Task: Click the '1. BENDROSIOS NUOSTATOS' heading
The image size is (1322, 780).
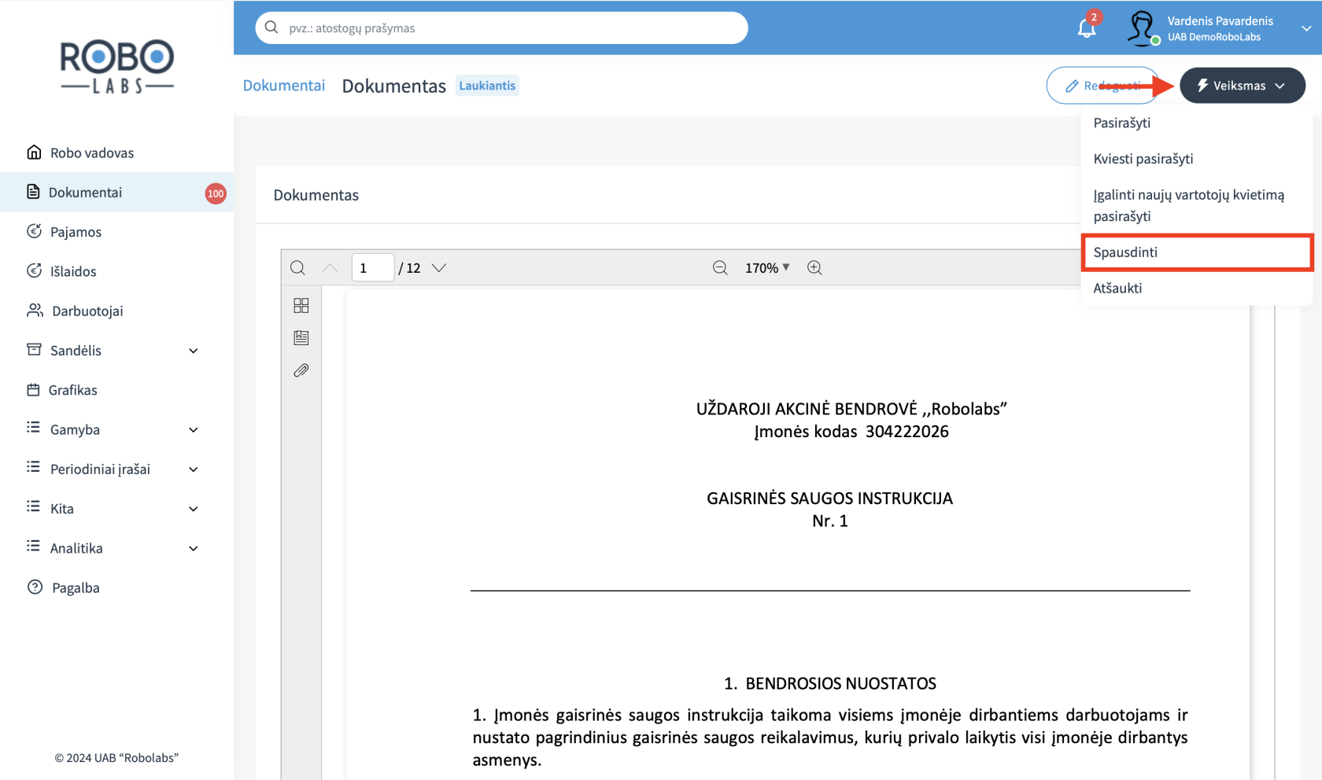Action: click(x=829, y=683)
